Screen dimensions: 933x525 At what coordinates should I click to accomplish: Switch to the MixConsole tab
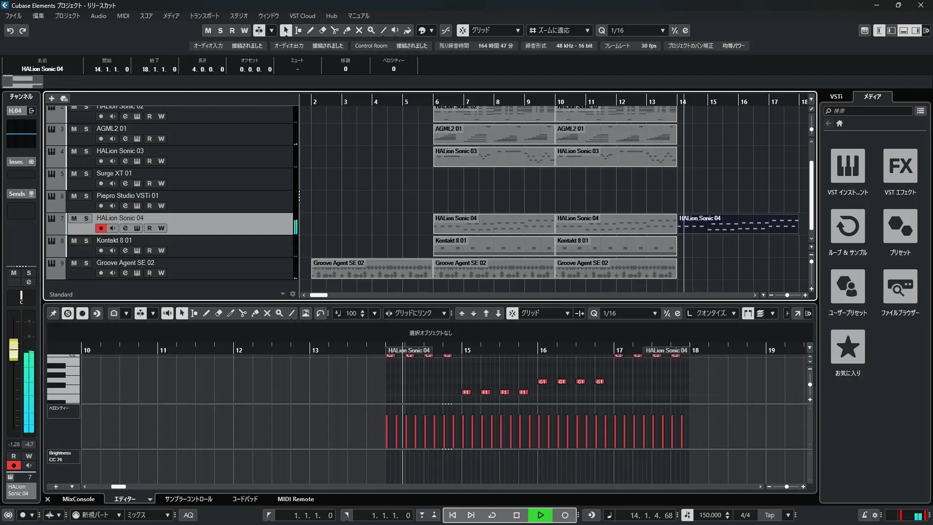(x=78, y=499)
